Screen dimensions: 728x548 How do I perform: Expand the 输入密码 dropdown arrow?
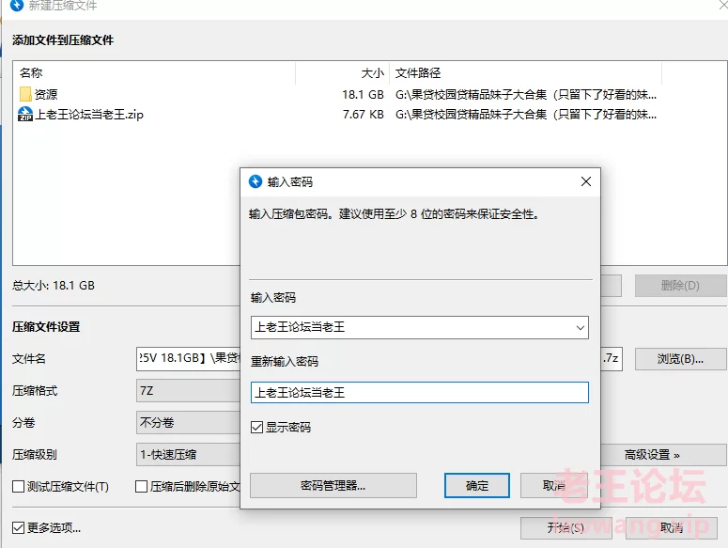580,328
